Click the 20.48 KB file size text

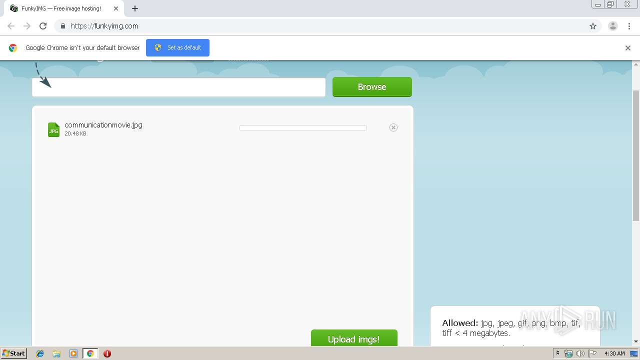coord(75,133)
